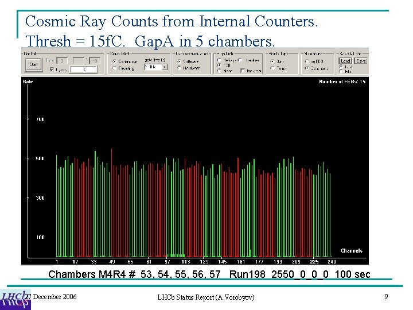Toggle the checkbox right of None radio
Viewport: 413px width, 310px height.
coord(243,71)
